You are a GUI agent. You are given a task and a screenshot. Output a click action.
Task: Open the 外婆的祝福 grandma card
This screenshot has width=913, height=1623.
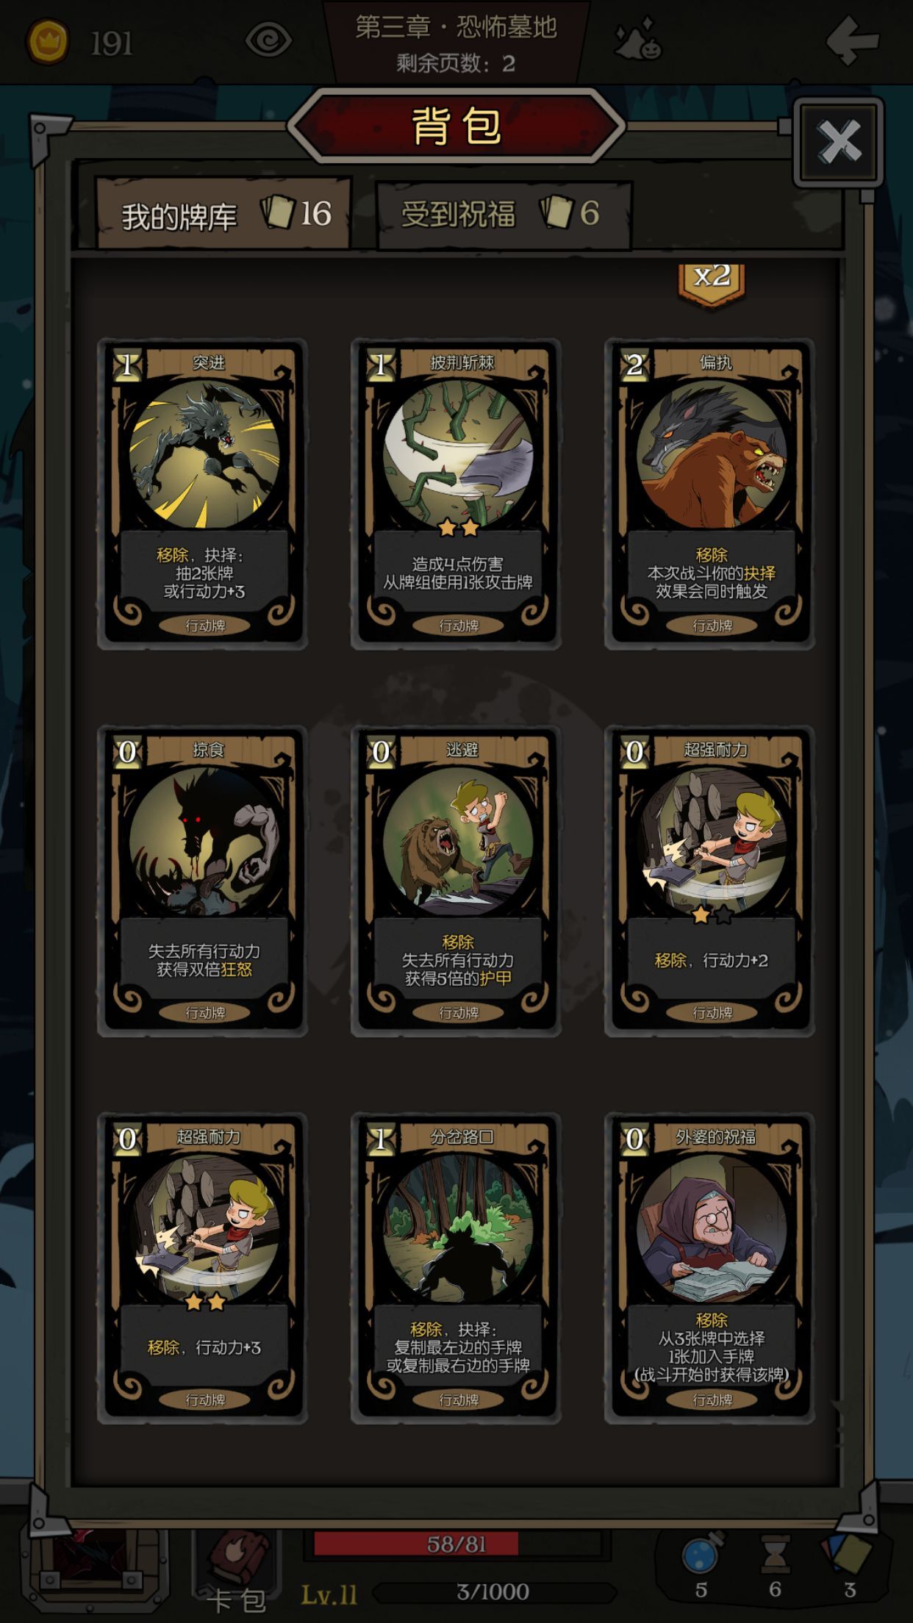pos(710,1269)
